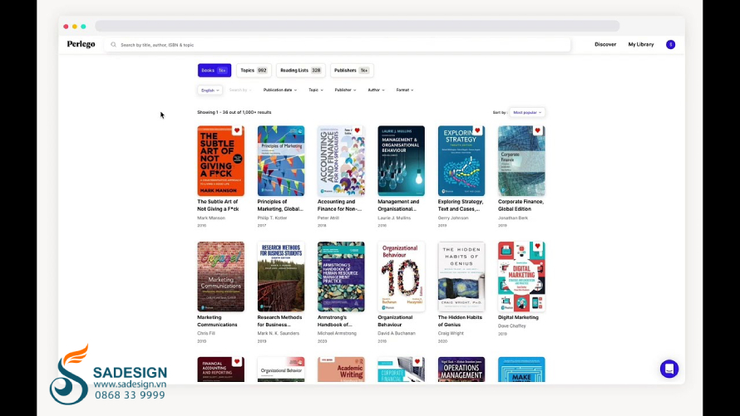Image resolution: width=740 pixels, height=416 pixels.
Task: Expand the Publisher filter dropdown
Action: click(x=345, y=90)
